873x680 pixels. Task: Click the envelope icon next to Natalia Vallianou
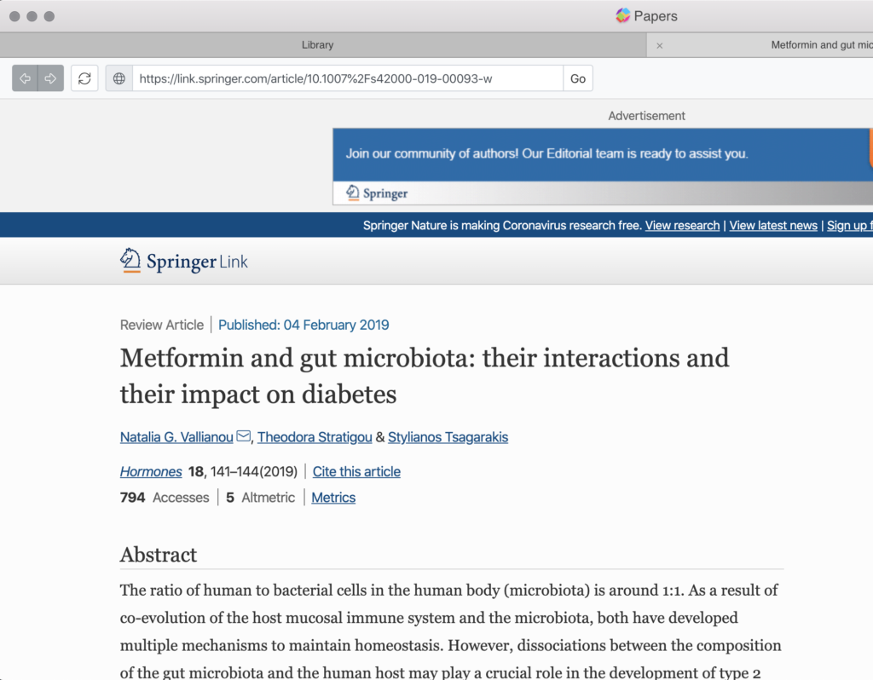click(x=243, y=435)
